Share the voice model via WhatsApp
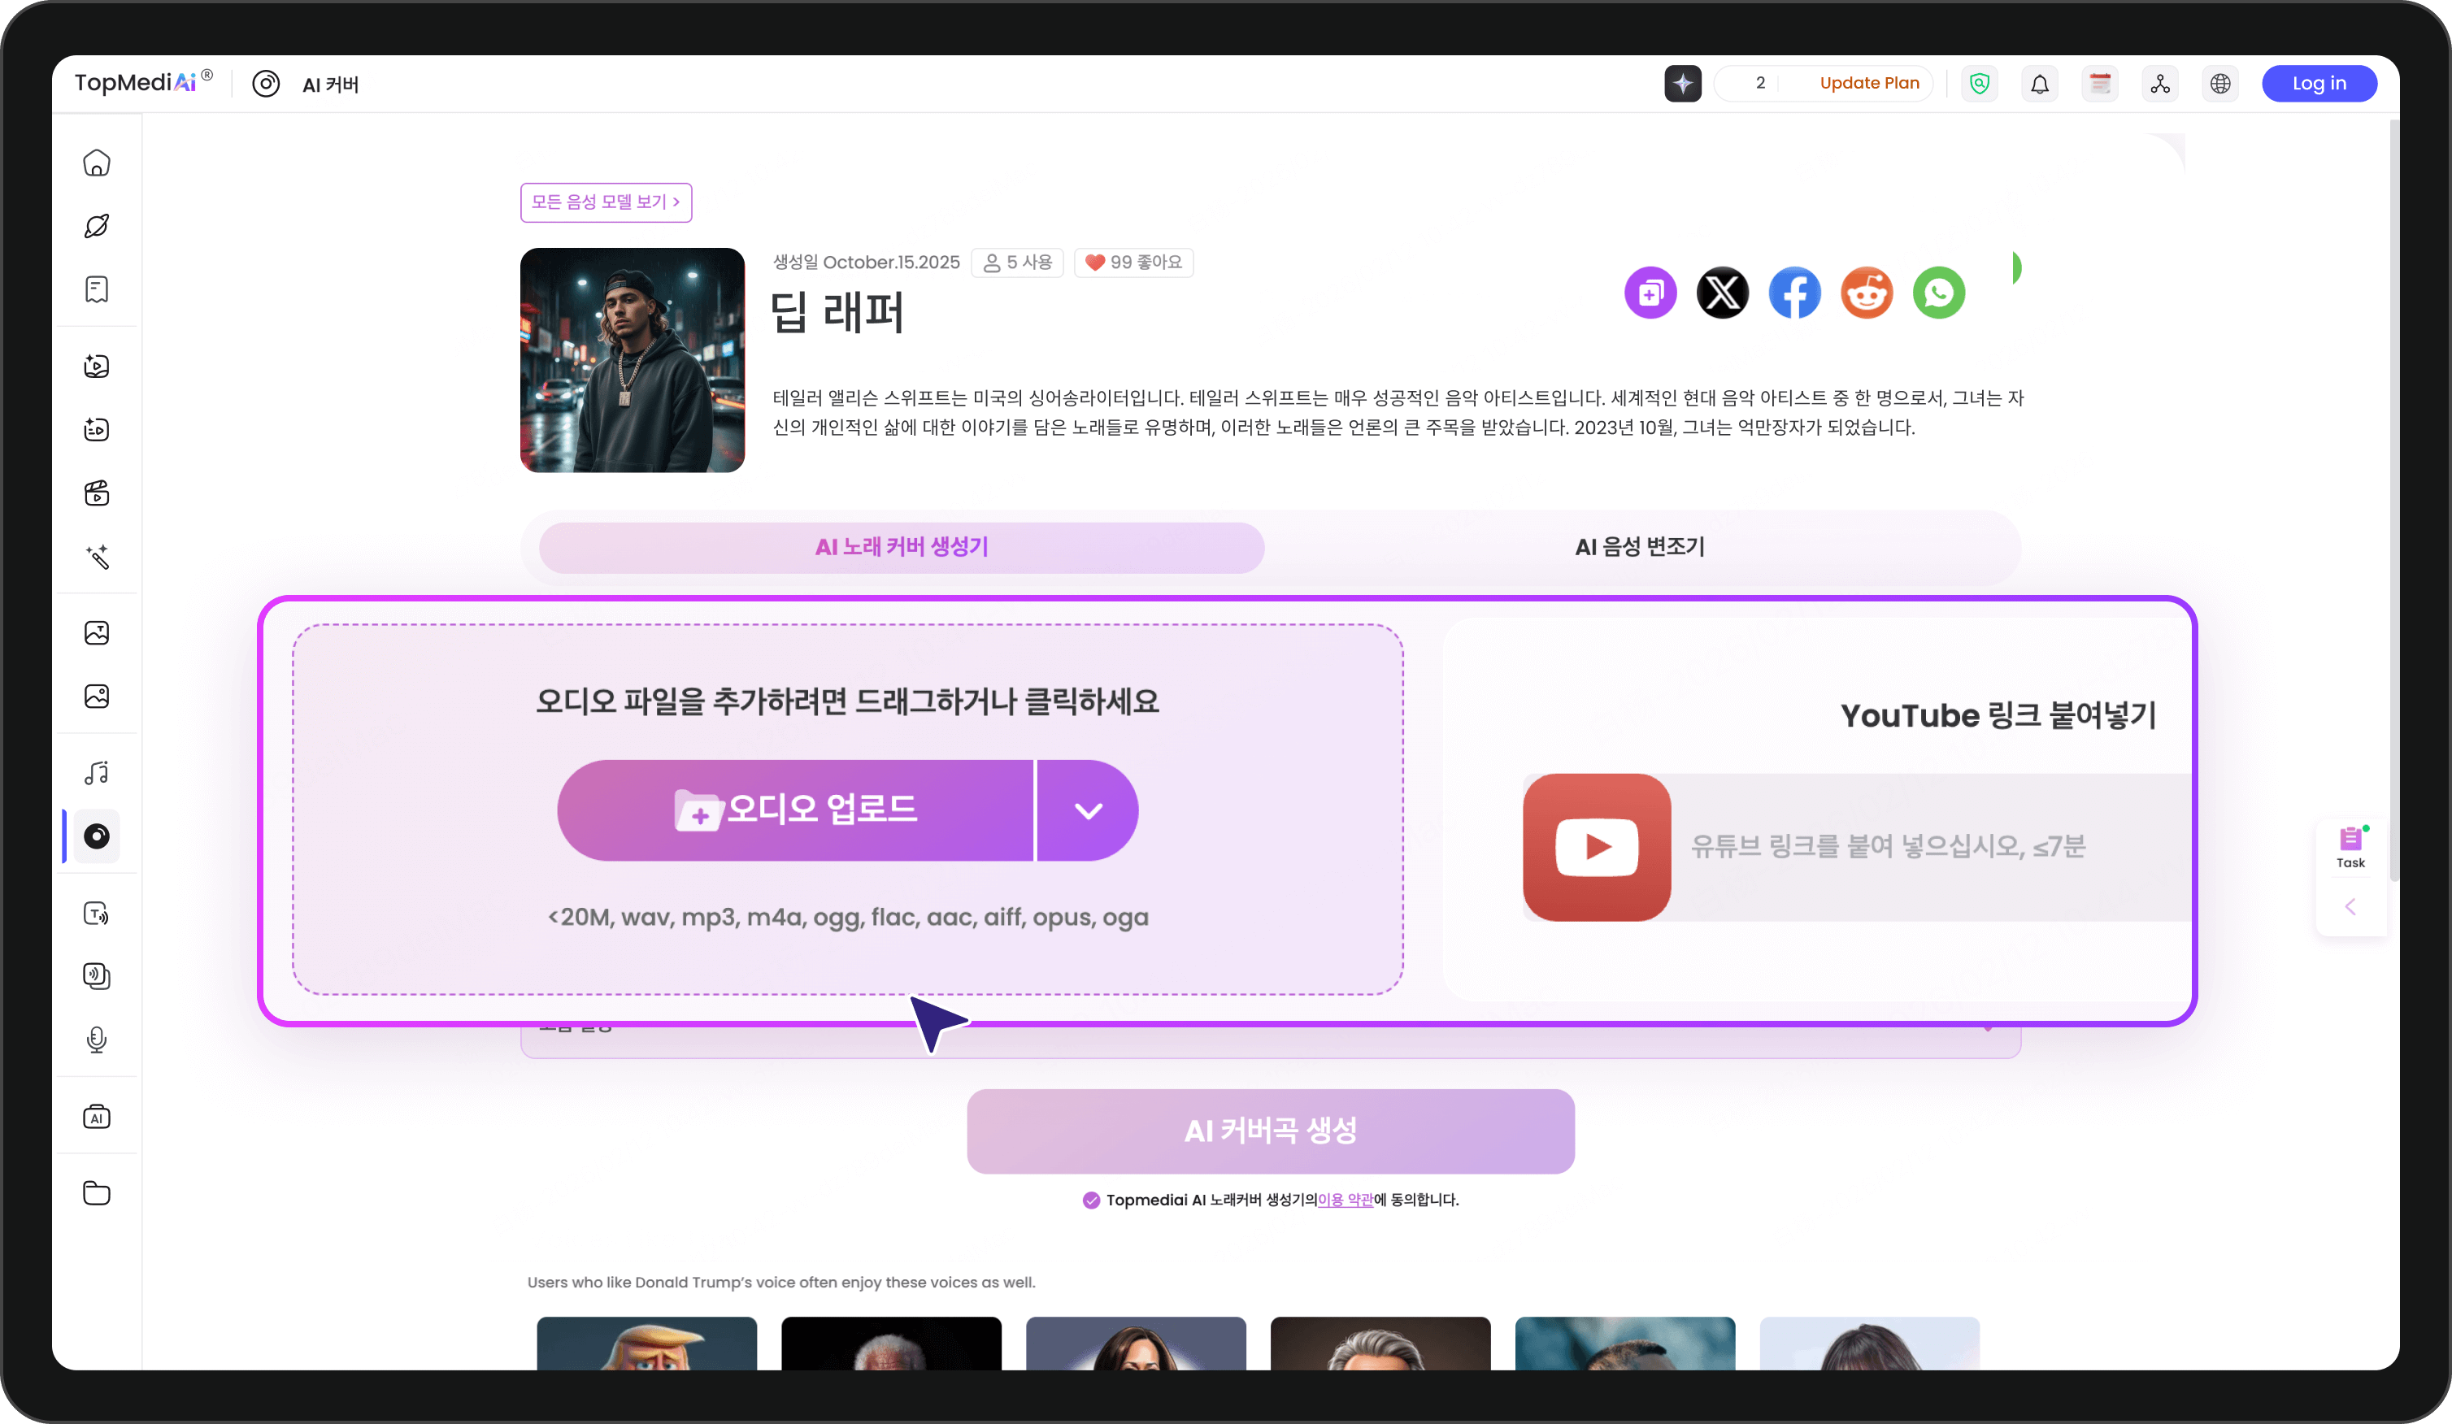The height and width of the screenshot is (1424, 2452). click(x=1938, y=292)
